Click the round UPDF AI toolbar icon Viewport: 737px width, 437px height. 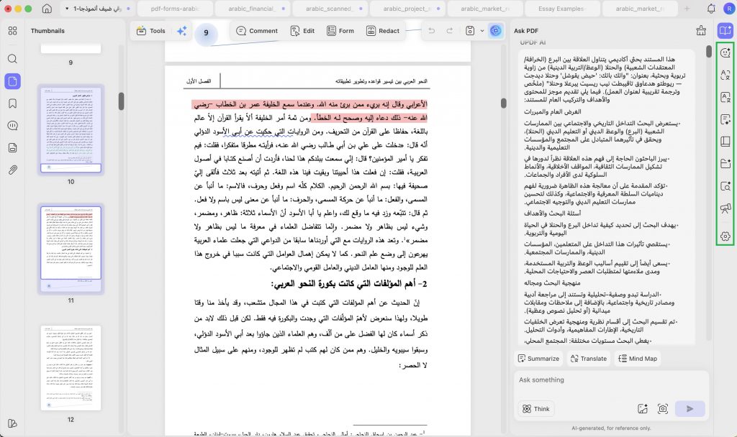496,31
